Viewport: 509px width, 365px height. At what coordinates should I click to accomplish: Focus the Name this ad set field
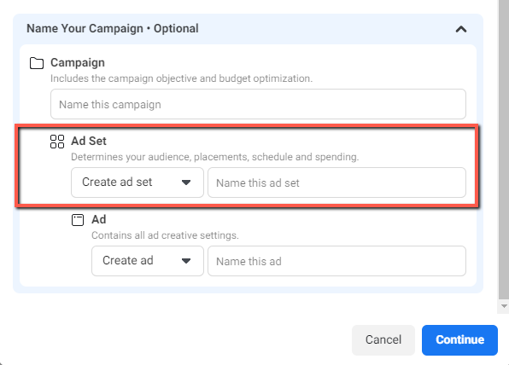[x=337, y=182]
